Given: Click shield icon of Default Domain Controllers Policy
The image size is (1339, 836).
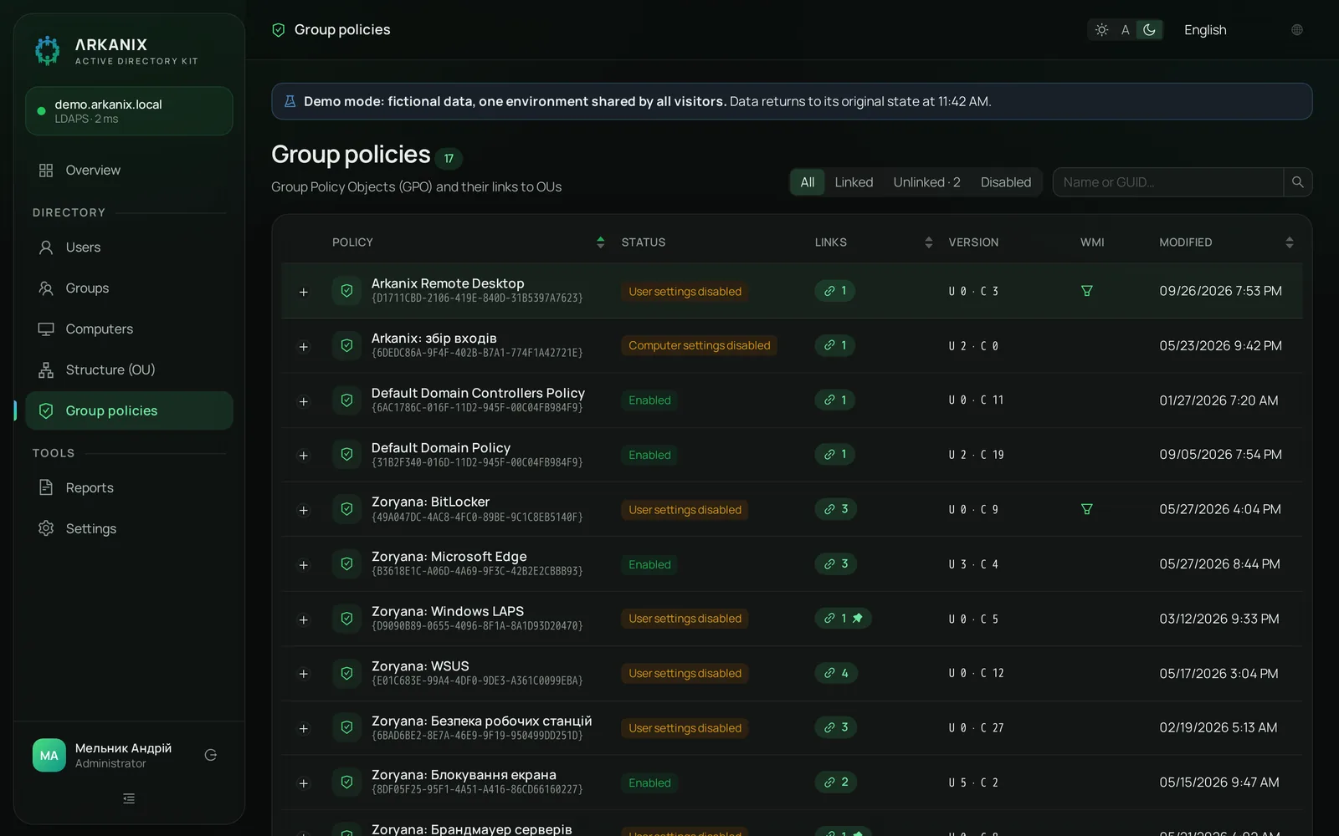Looking at the screenshot, I should pos(346,400).
